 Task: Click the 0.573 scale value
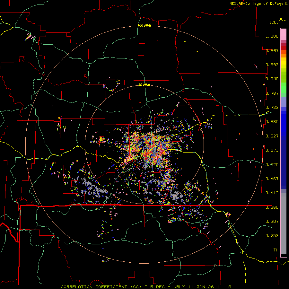tap(272, 150)
